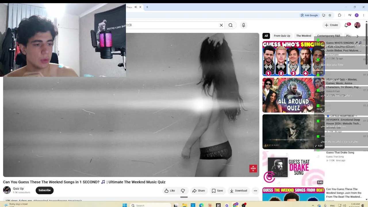Open YouTube notifications bell
The width and height of the screenshot is (368, 207).
coord(347,25)
